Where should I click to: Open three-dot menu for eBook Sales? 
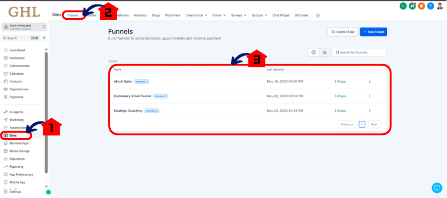(x=370, y=81)
